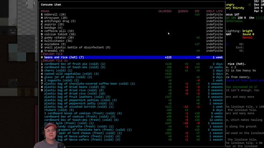Click the very thirsty status text
This screenshot has height=148, width=264.
pos(235,8)
